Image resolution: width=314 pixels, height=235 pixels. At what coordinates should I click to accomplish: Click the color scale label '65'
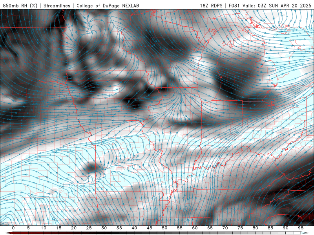(210, 228)
